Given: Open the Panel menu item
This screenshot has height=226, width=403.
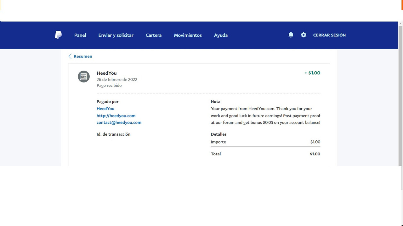Looking at the screenshot, I should 80,35.
